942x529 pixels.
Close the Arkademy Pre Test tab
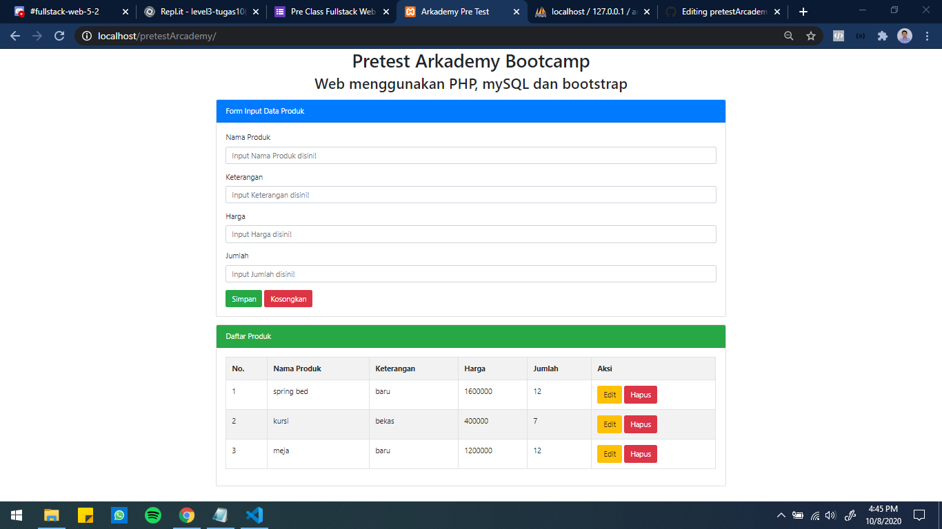[517, 12]
